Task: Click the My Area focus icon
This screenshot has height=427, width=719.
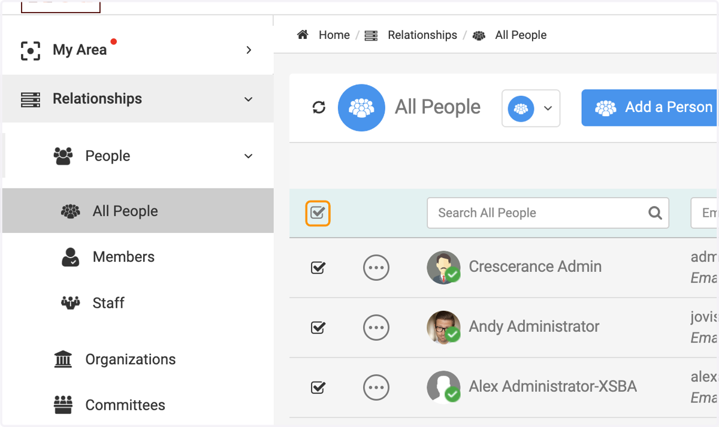Action: [31, 50]
